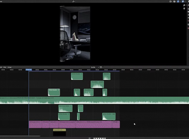The image size is (189, 139).
Task: Select the first pink movie strip at timeline start
Action: tap(35, 124)
